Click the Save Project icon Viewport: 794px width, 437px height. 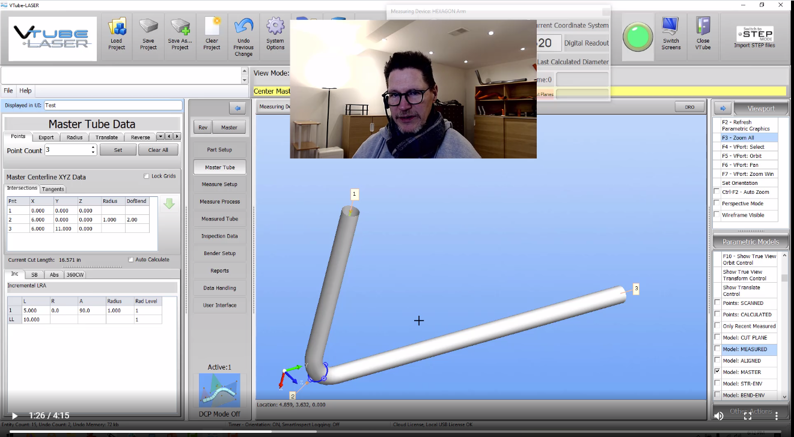[x=148, y=28]
